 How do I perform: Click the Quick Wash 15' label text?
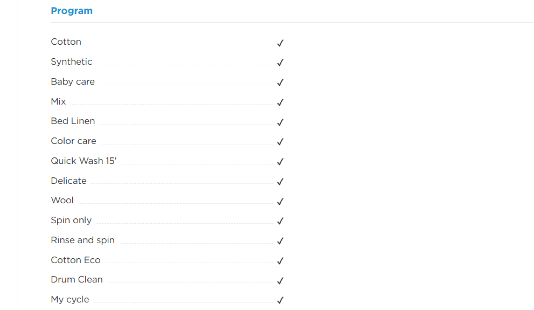[84, 161]
